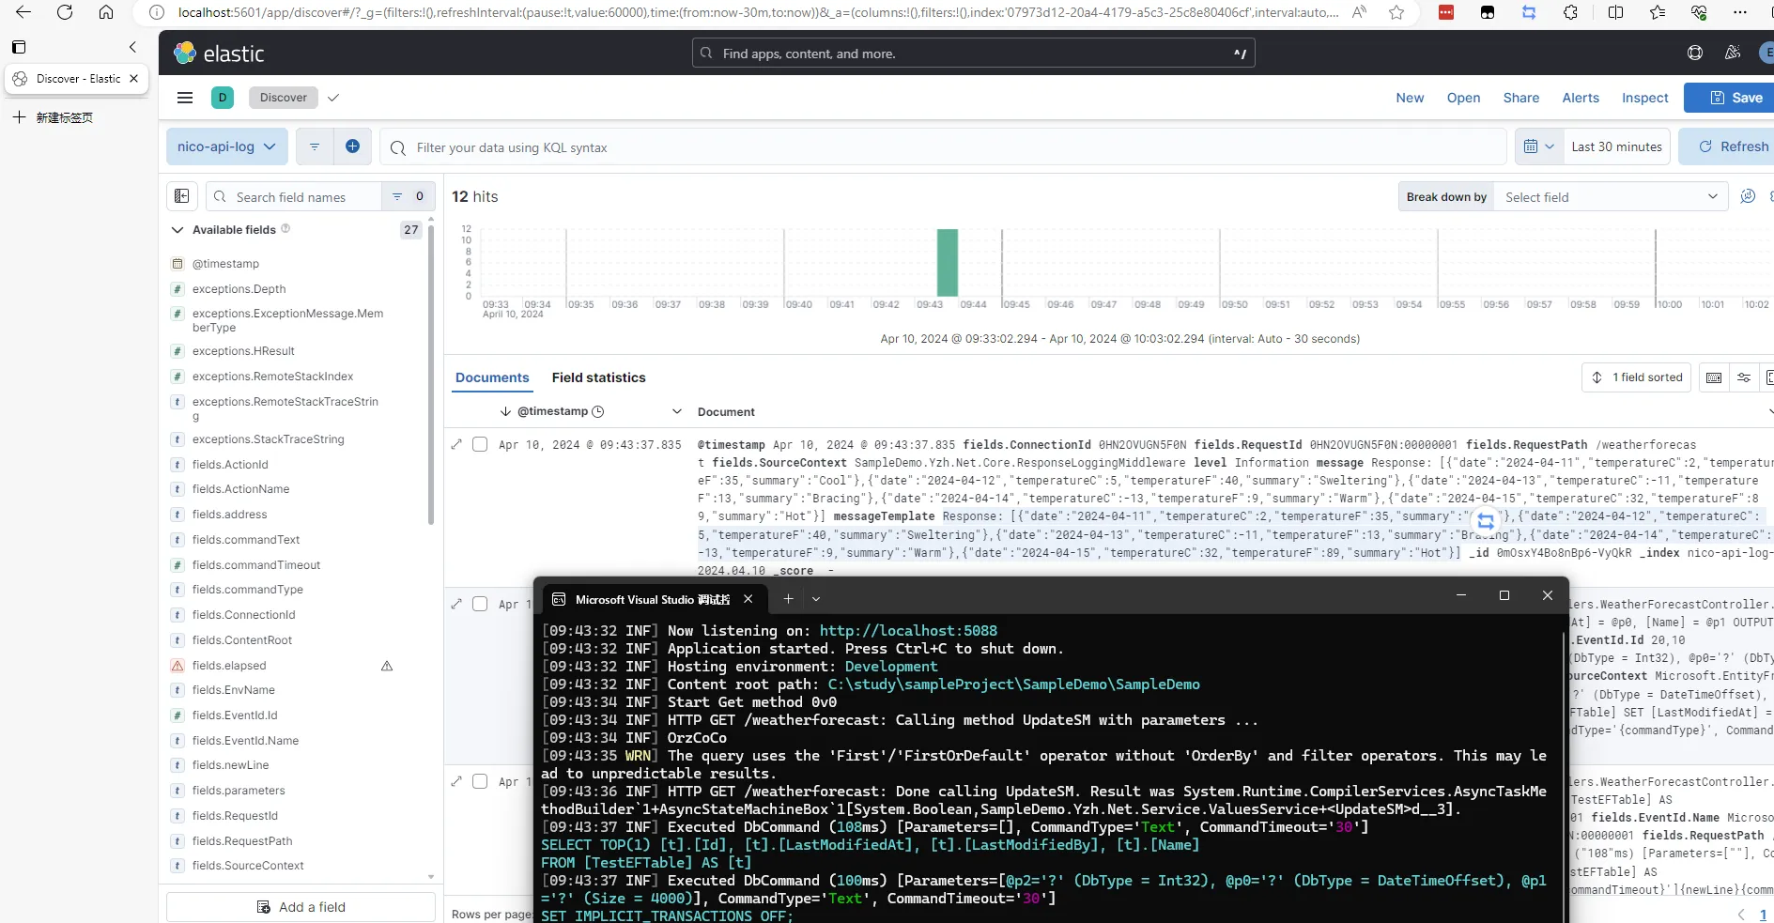The image size is (1774, 923).
Task: Open the Share menu
Action: pos(1520,98)
